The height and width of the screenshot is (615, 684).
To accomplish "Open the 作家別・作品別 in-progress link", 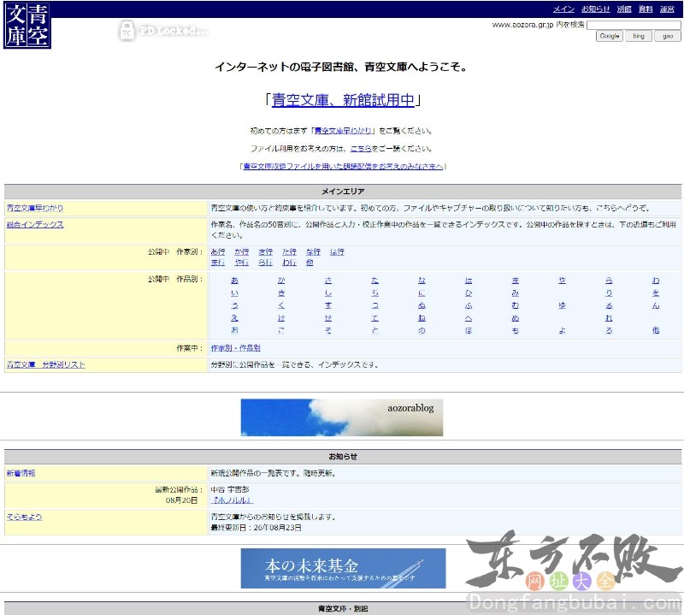I will coord(236,348).
